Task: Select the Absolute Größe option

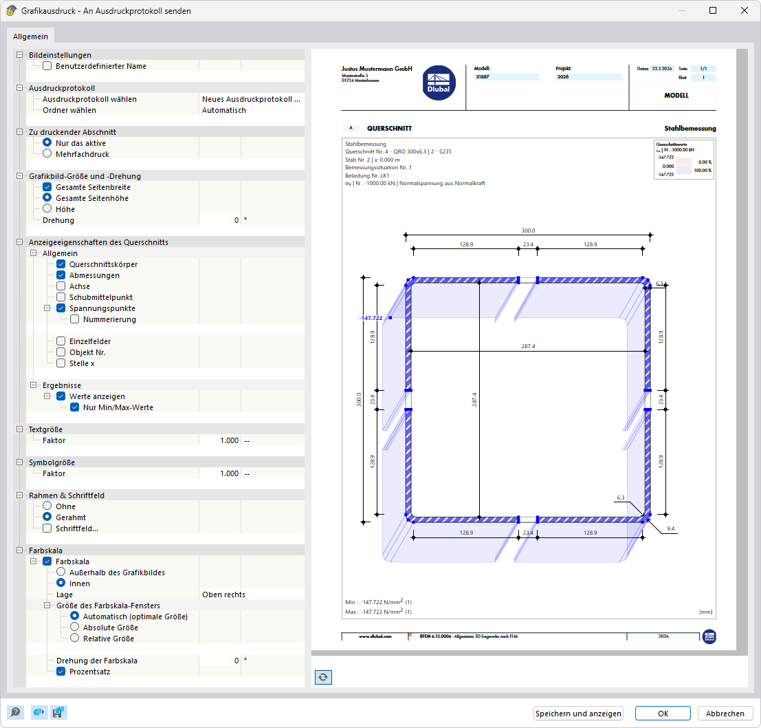Action: 74,628
